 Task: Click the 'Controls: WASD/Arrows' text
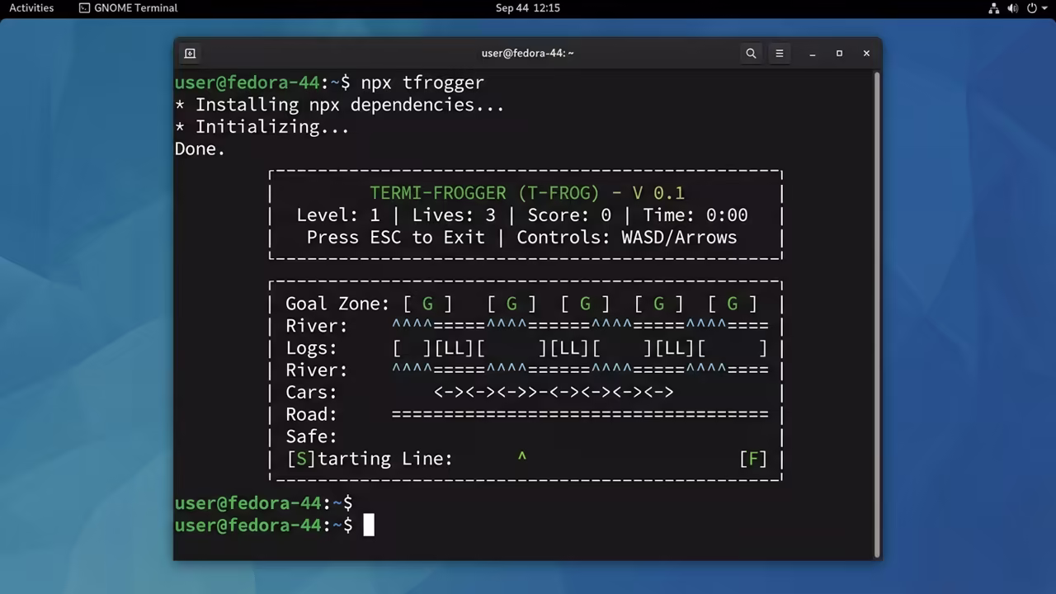627,238
